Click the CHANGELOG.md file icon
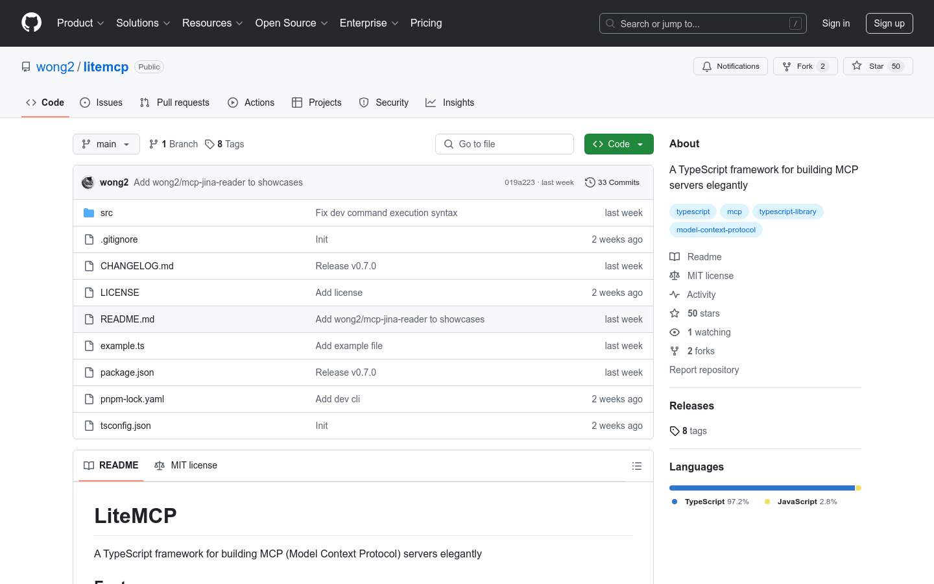 [89, 266]
